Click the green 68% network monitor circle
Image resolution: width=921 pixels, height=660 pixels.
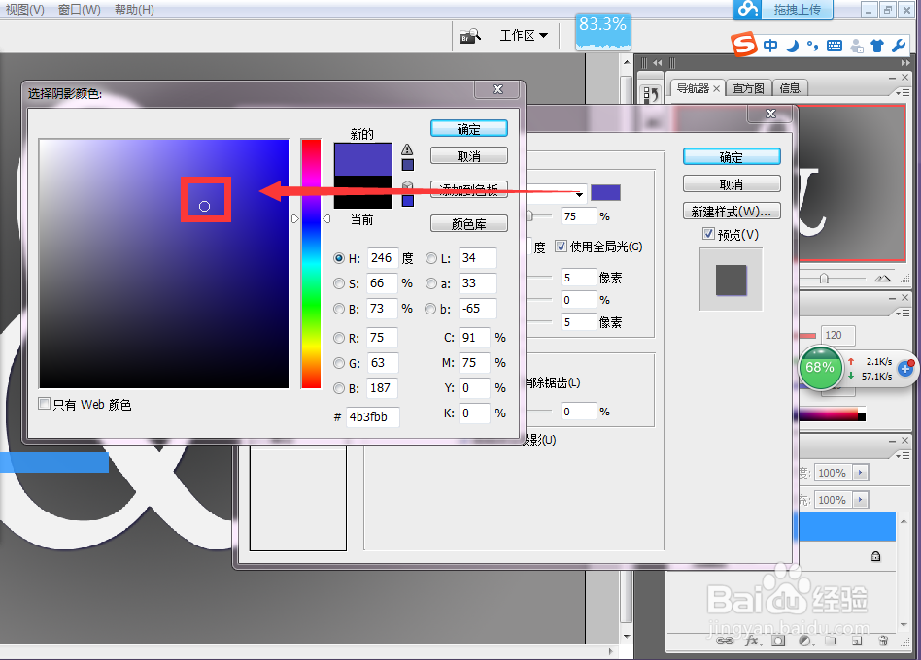(820, 368)
